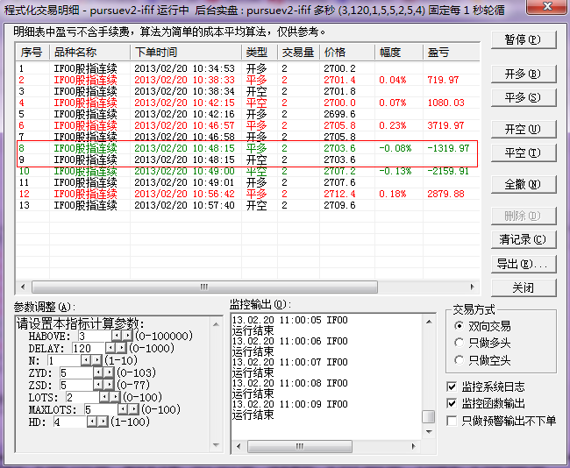Click the HABOVE input field
Screen dimensions: 570x468
95,336
